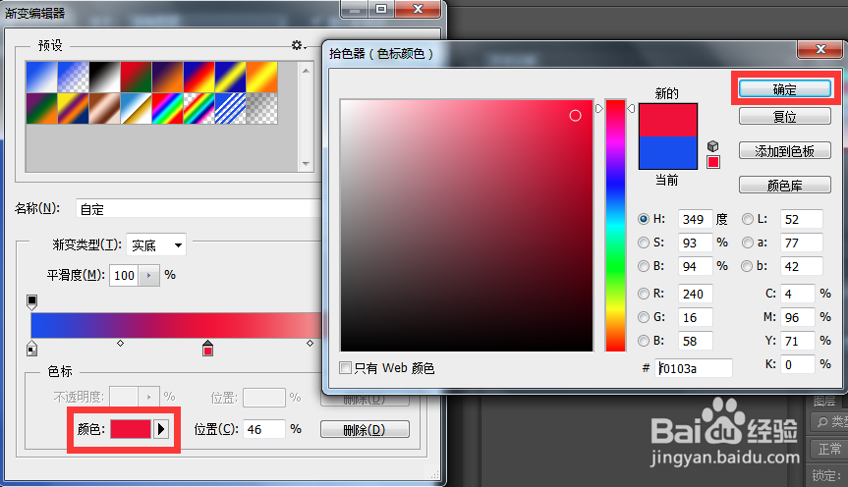
Task: Open the 渐变类型 dropdown
Action: (x=156, y=245)
